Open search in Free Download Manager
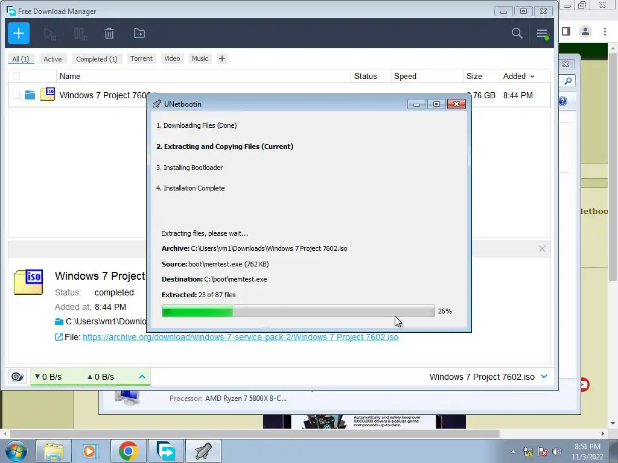The width and height of the screenshot is (618, 463). coord(517,34)
